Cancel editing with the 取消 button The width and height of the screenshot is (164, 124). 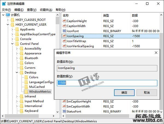(147, 93)
